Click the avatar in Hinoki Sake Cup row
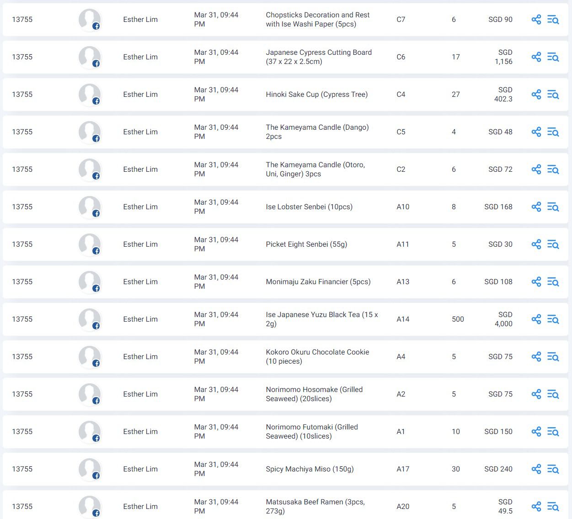 [x=89, y=95]
